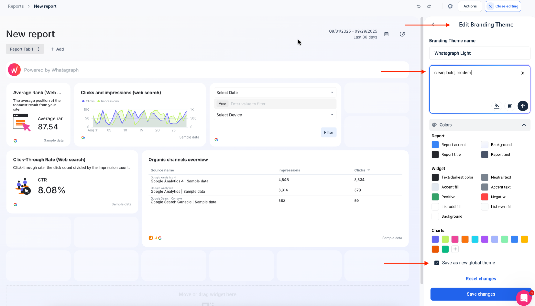Open the Intercom chat bubble
The width and height of the screenshot is (535, 306).
[524, 298]
